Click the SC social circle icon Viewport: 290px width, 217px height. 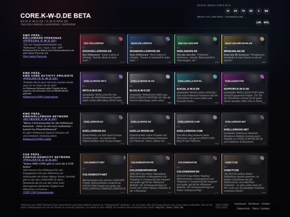point(235,11)
